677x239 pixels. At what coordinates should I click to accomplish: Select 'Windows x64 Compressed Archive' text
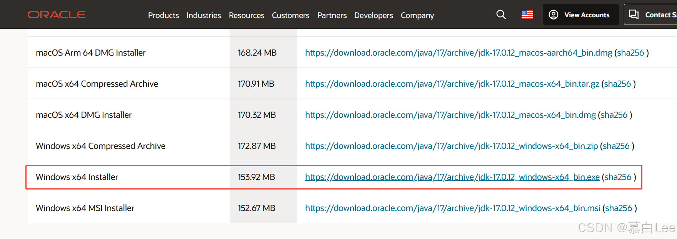pos(101,146)
